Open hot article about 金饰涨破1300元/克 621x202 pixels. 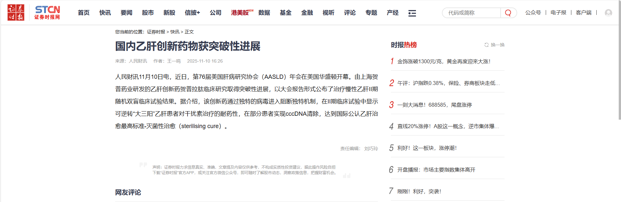[x=444, y=61]
